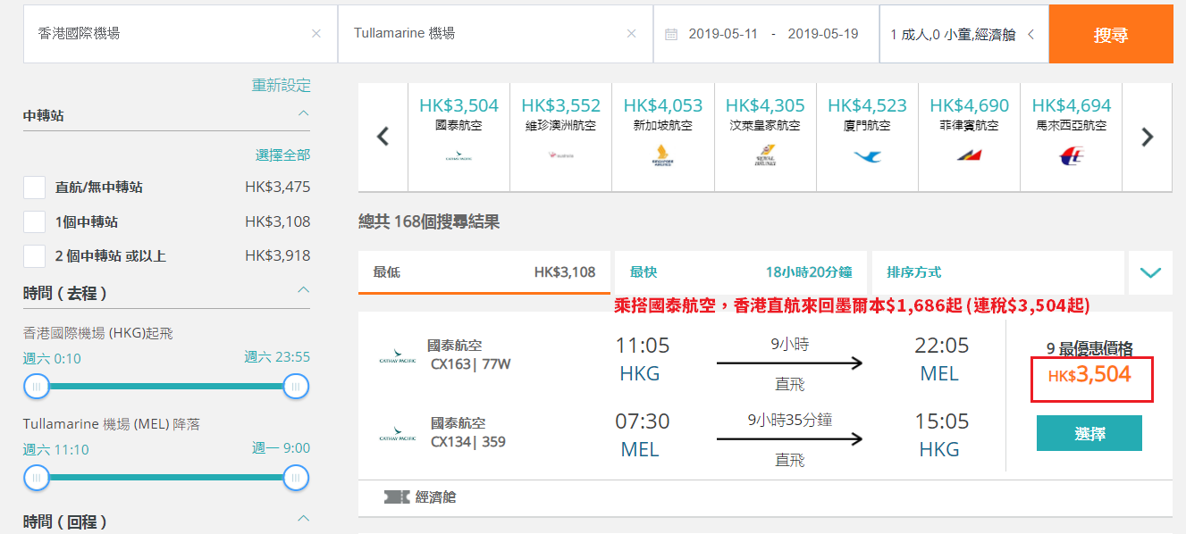Viewport: 1186px width, 534px height.
Task: Choose 廈門航空 HK$4,523 airline card
Action: tap(867, 137)
